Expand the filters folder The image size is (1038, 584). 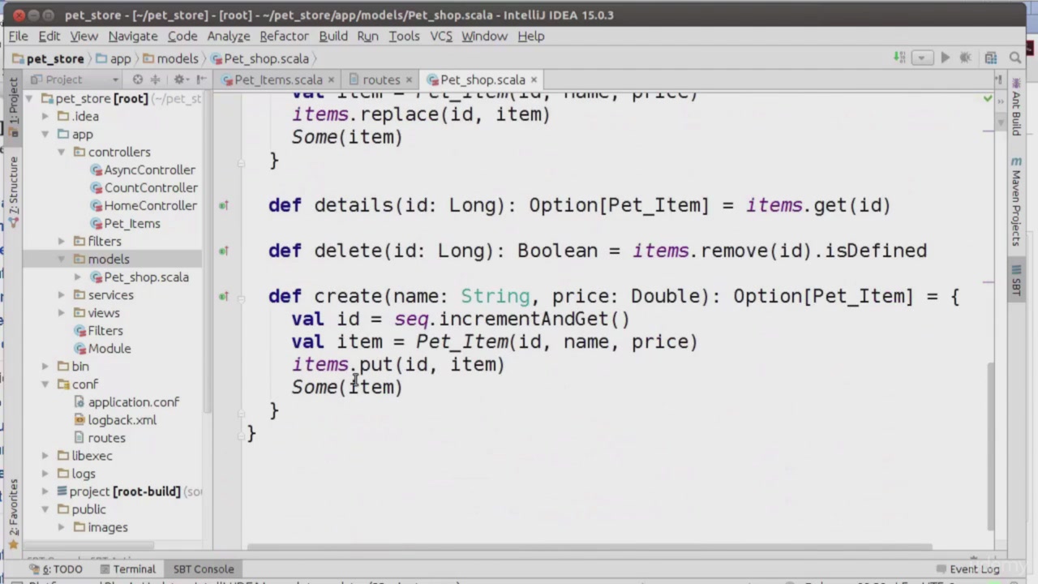coord(61,241)
